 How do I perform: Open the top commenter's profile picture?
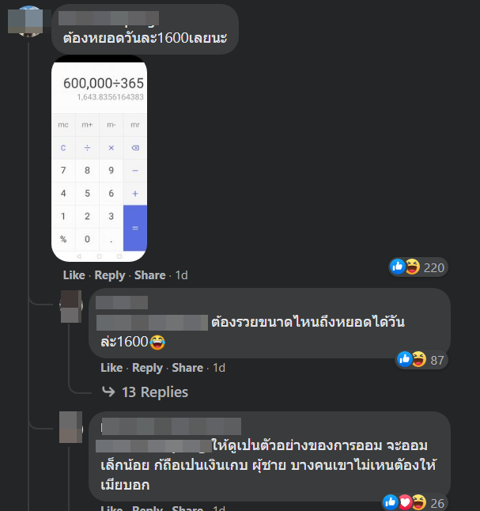[x=28, y=21]
